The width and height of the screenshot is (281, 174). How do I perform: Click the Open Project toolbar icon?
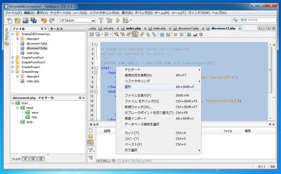pyautogui.click(x=26, y=20)
